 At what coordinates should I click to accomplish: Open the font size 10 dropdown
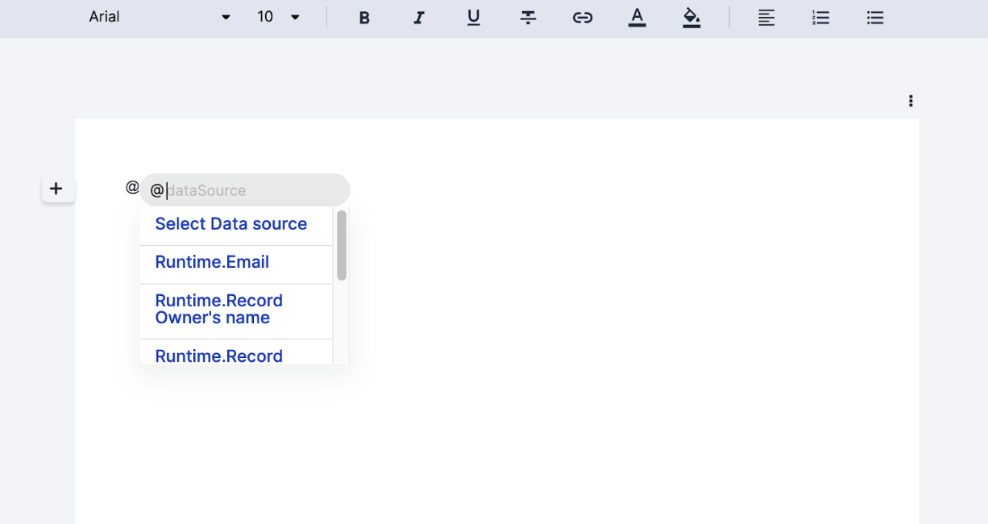[278, 17]
